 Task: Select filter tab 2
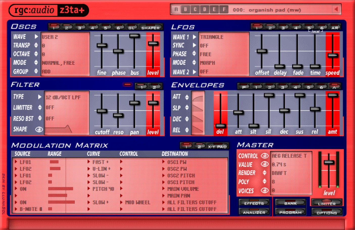click(x=155, y=86)
